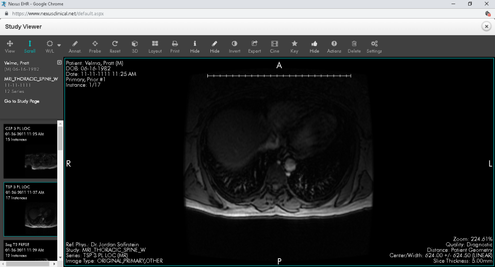Invert the image colors
This screenshot has height=267, width=495.
pos(235,46)
